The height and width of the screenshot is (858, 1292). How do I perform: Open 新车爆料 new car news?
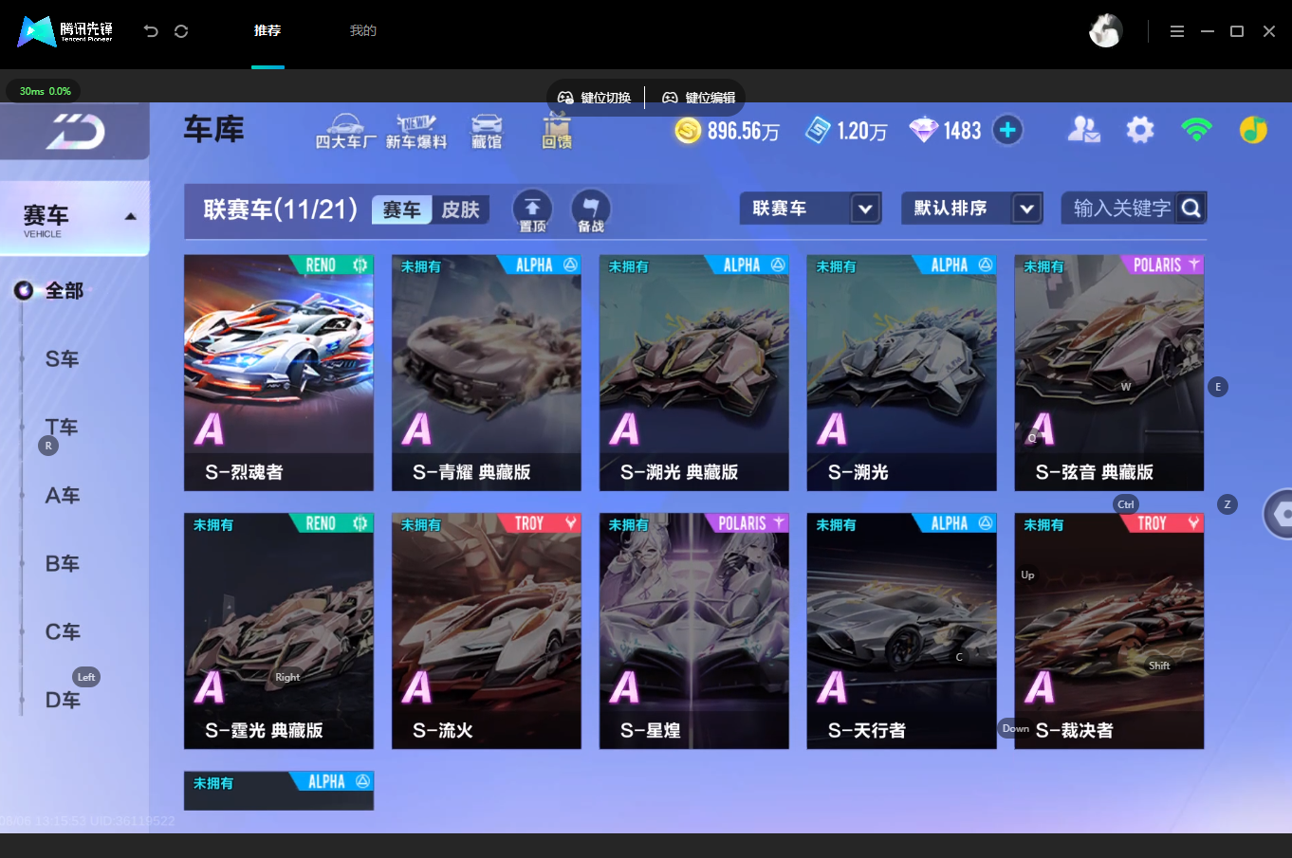tap(415, 132)
